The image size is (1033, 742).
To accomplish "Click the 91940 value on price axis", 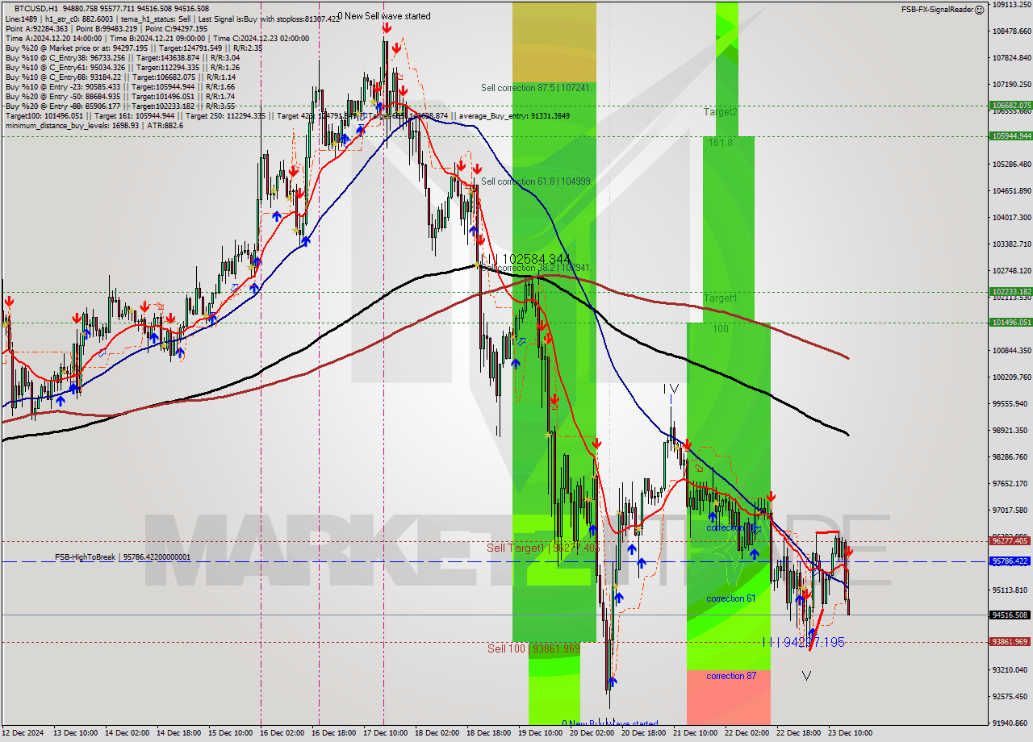I will (x=1010, y=723).
